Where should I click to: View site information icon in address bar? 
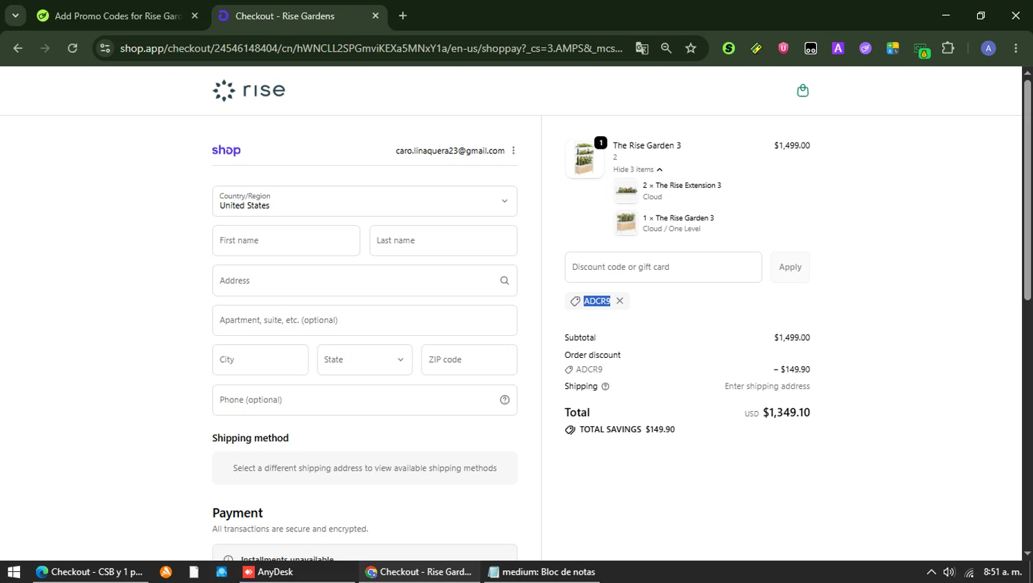(105, 48)
